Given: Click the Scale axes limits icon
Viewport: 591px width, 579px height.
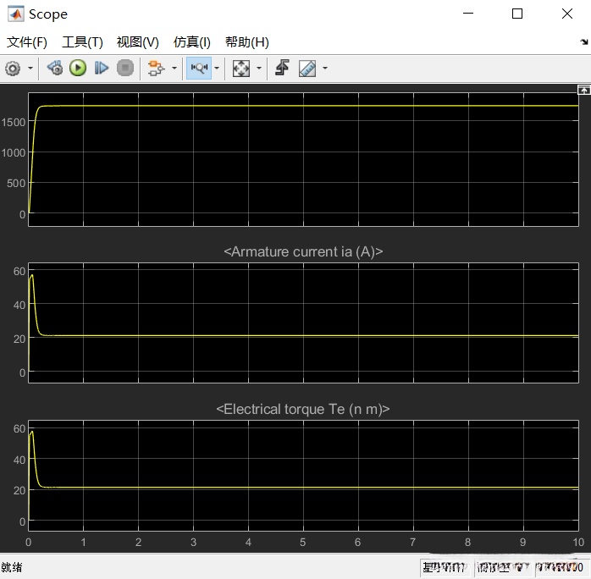Looking at the screenshot, I should coord(241,69).
